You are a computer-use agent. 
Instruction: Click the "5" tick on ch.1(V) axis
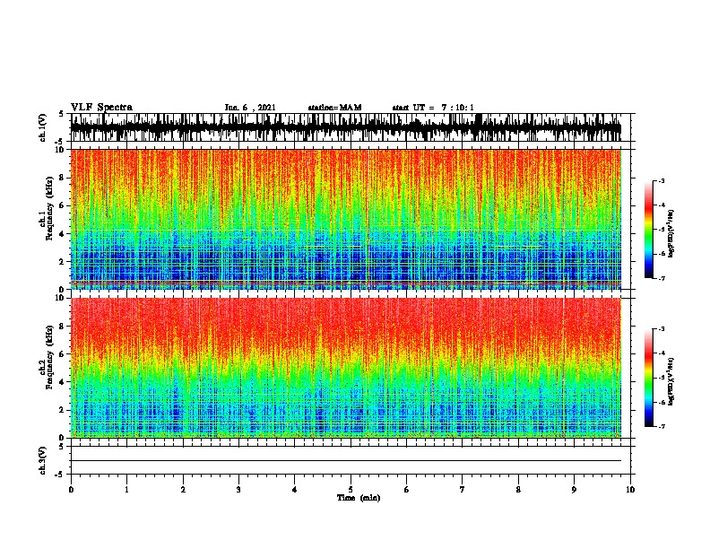point(61,114)
